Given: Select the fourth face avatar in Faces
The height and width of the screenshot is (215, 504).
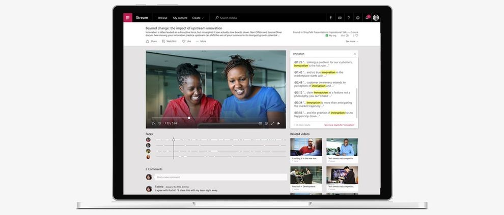Looking at the screenshot, I should [148, 157].
